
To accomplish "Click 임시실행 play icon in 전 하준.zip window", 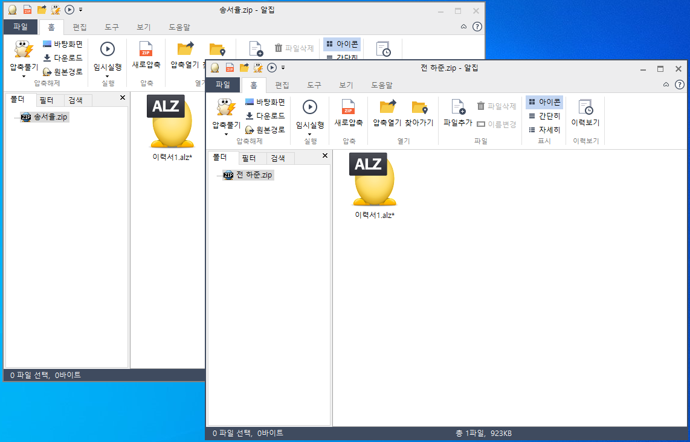I will (310, 107).
